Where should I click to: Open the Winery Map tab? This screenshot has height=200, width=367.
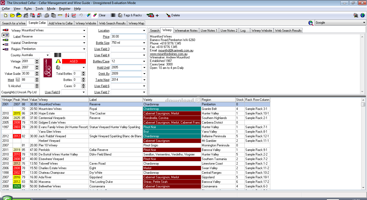coord(136,23)
